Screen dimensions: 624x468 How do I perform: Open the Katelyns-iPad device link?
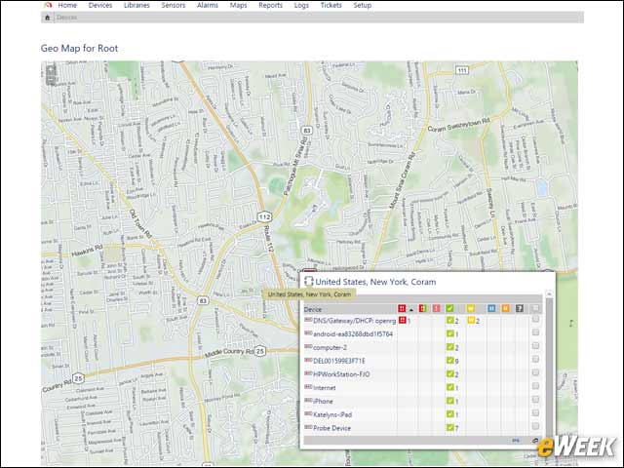[332, 414]
